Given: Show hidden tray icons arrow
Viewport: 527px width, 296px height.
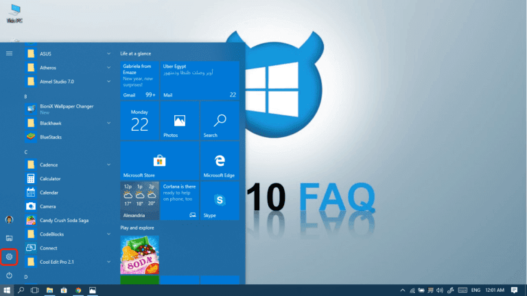Looking at the screenshot, I should tap(402, 291).
